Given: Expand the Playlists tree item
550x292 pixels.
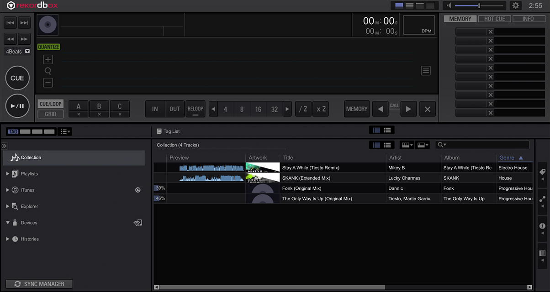Looking at the screenshot, I should point(8,174).
